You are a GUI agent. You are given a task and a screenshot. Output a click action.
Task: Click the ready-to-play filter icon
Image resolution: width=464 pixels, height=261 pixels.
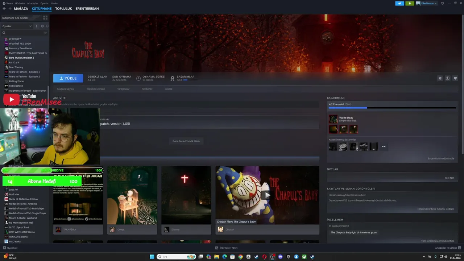pos(47,26)
